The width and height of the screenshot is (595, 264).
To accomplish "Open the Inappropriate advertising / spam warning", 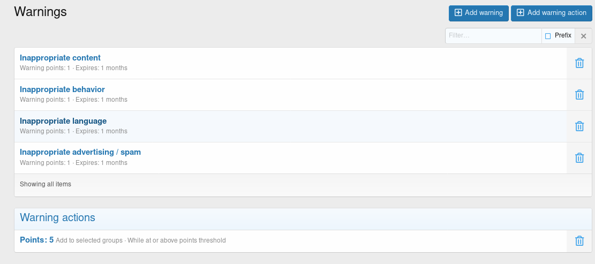I will pos(80,152).
